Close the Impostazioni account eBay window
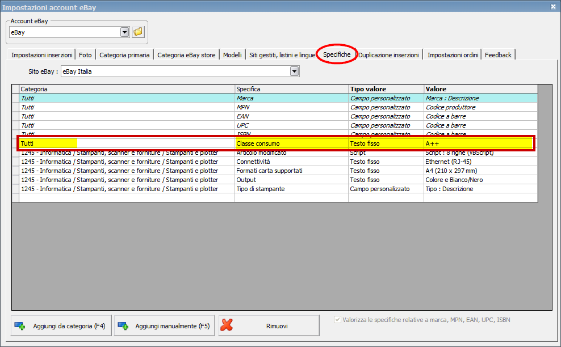The image size is (561, 347). (x=553, y=6)
